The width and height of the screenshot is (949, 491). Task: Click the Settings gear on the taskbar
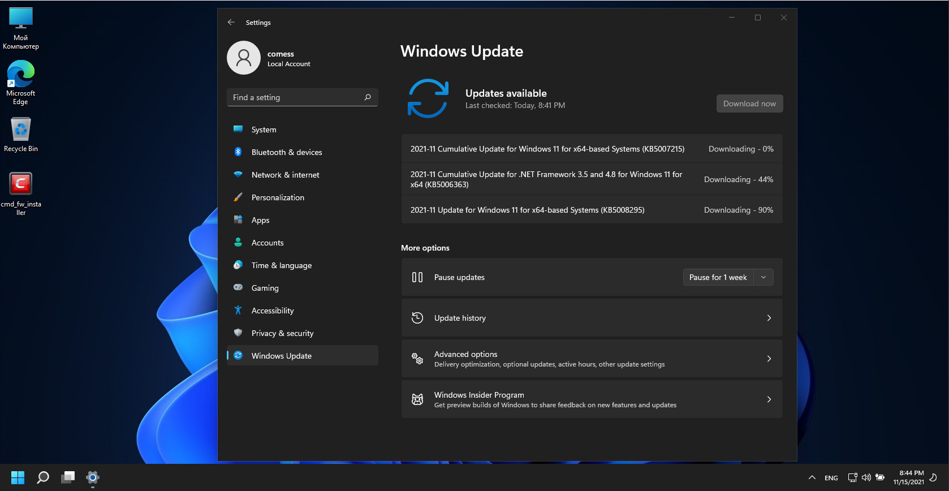point(93,477)
